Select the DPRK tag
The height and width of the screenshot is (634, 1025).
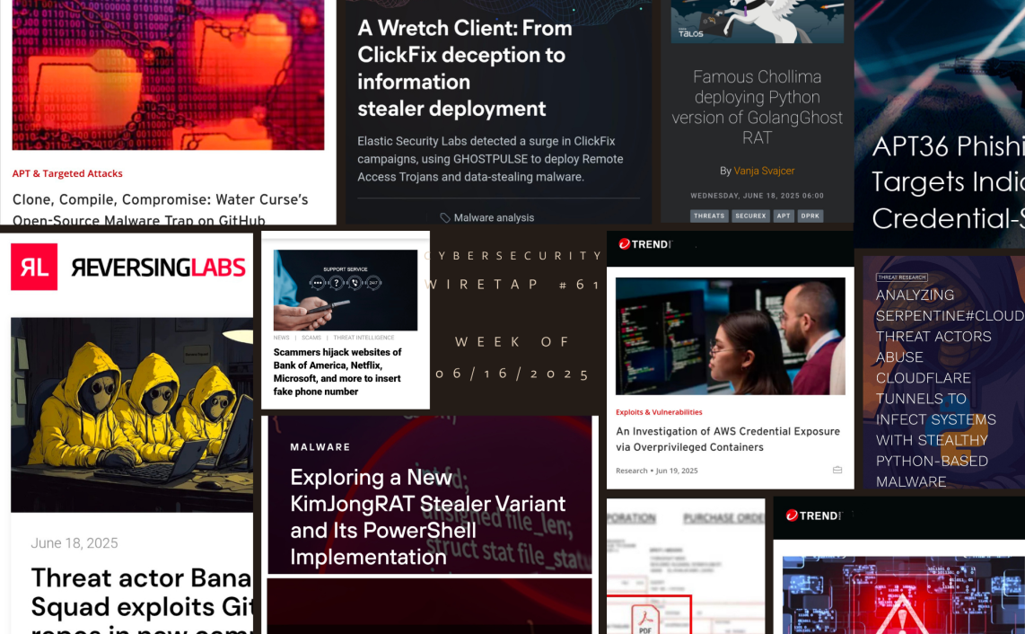point(810,216)
